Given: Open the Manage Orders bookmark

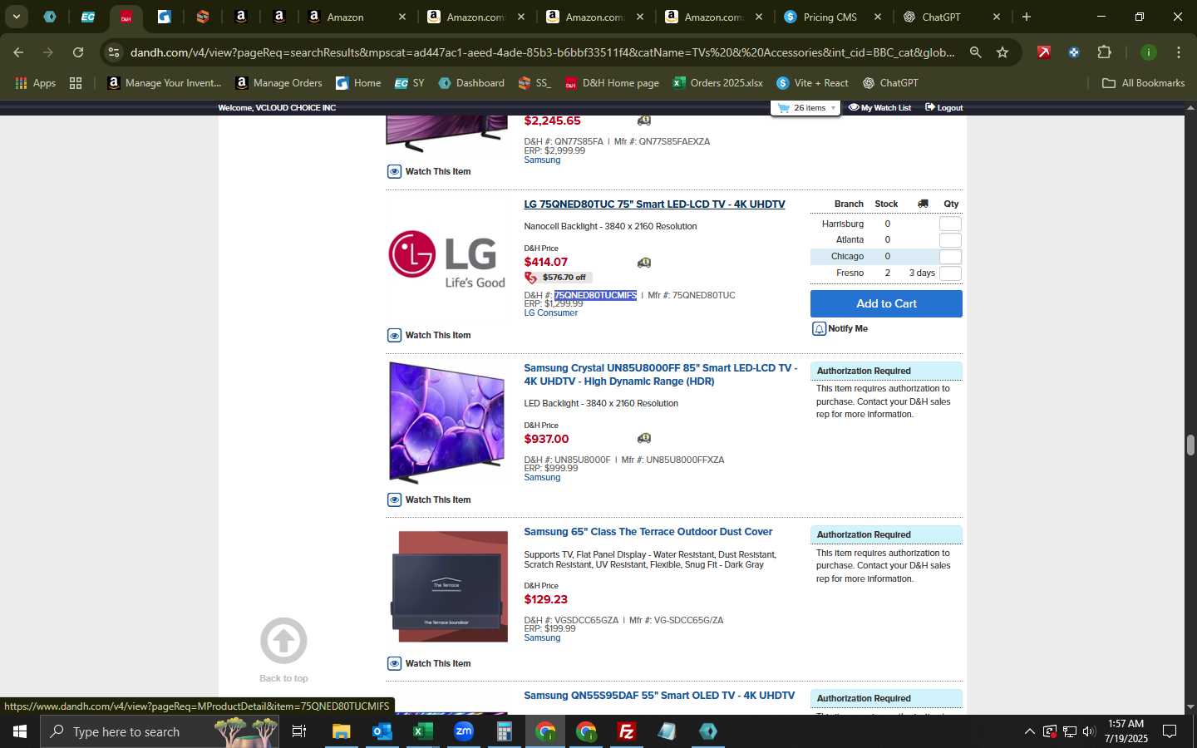Looking at the screenshot, I should point(278,83).
